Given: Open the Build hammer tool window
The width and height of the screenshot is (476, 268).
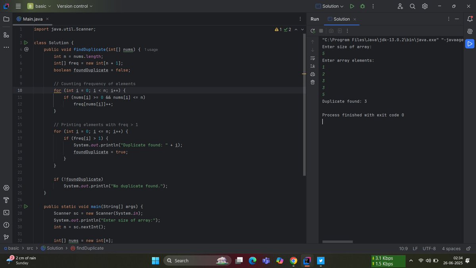Looking at the screenshot, I should (6, 200).
